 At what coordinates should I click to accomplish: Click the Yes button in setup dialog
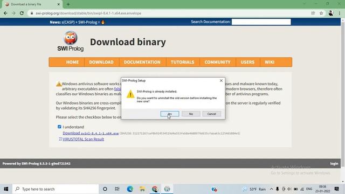coord(170,114)
